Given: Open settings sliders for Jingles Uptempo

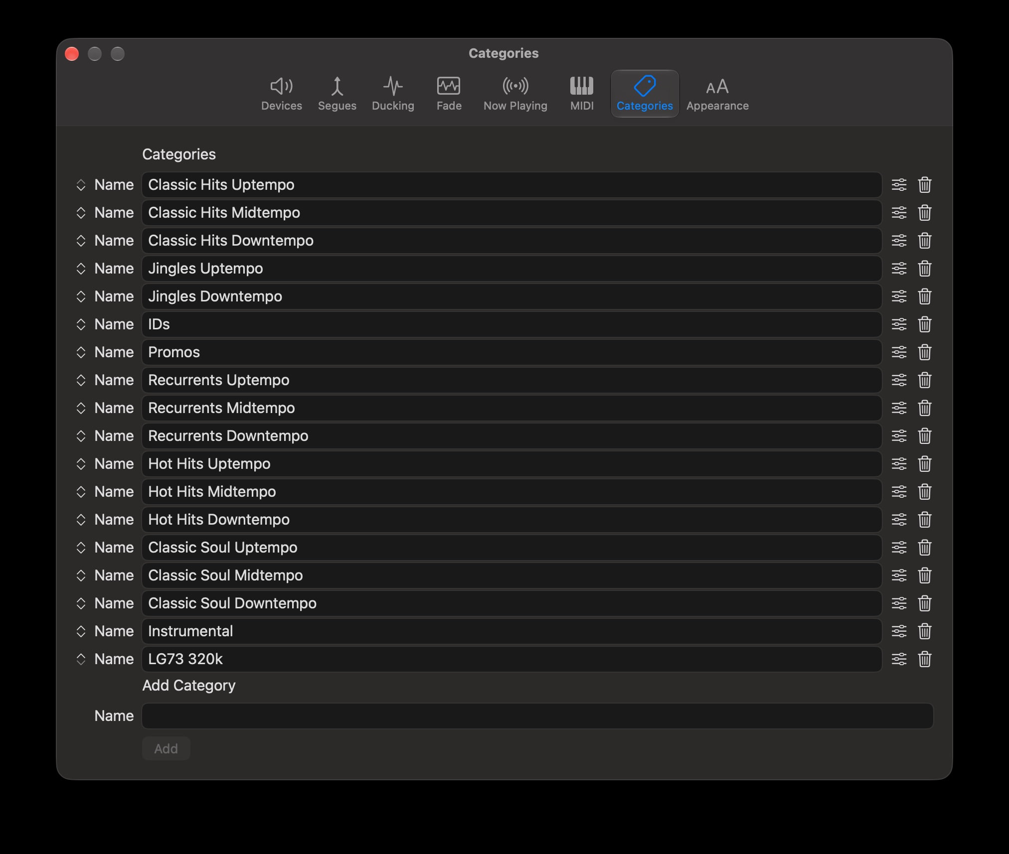Looking at the screenshot, I should 899,269.
